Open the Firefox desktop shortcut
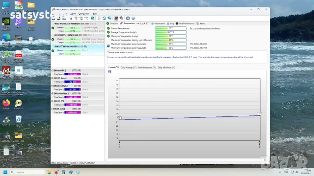 [x=6, y=104]
